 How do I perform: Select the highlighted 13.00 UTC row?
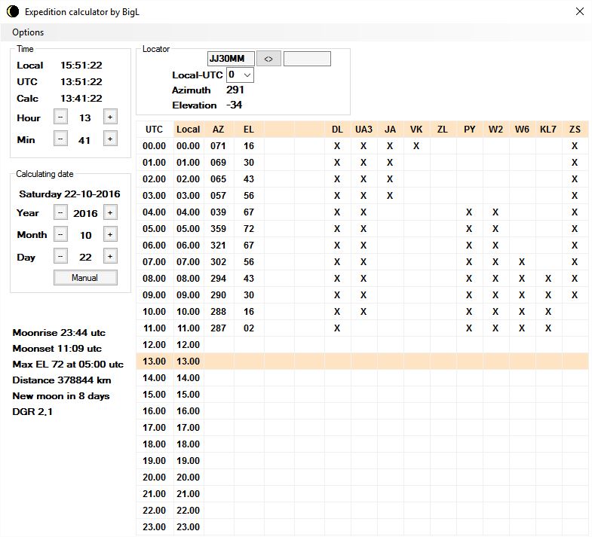pyautogui.click(x=154, y=362)
